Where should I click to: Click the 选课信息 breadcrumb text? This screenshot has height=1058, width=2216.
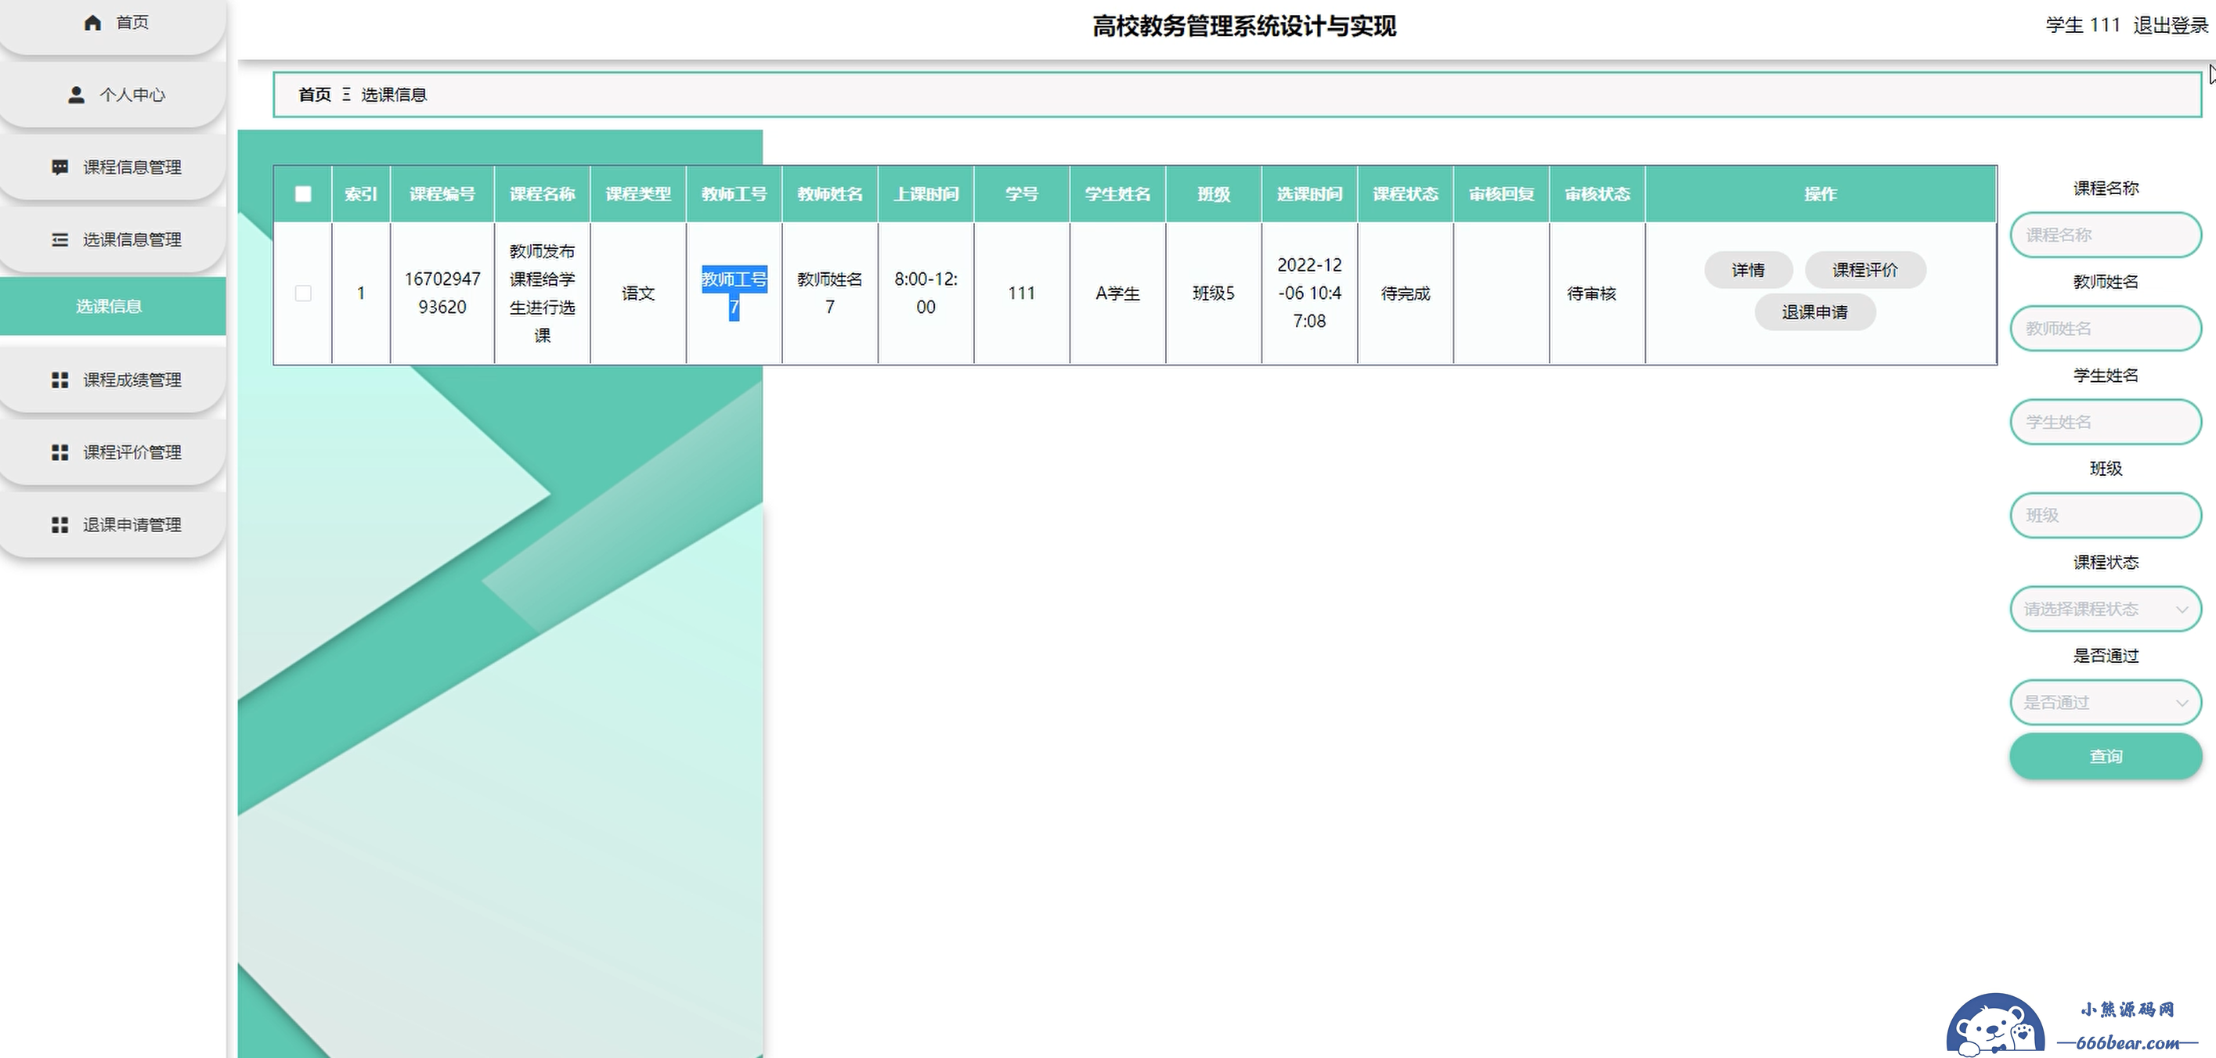(x=394, y=95)
